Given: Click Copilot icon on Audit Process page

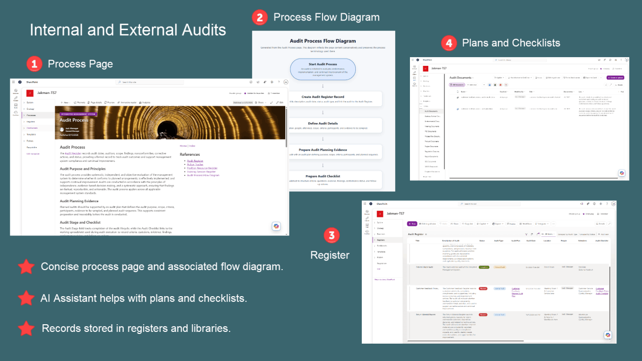Looking at the screenshot, I should pyautogui.click(x=276, y=226).
